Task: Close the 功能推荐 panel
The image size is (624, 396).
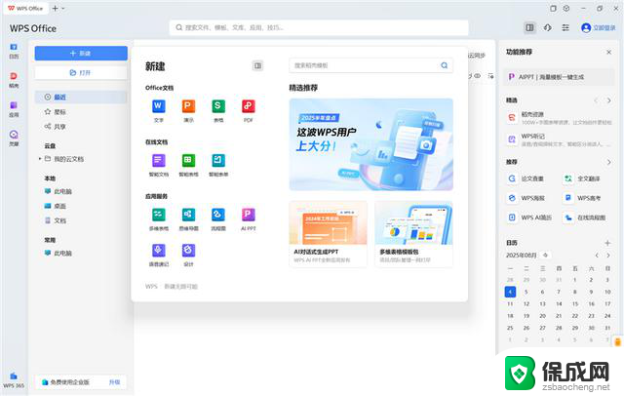Action: tap(608, 52)
